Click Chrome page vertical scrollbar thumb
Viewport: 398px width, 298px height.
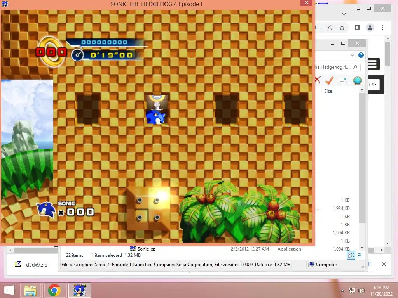coord(388,54)
